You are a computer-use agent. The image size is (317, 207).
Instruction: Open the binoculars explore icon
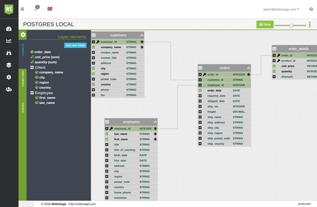point(9,53)
